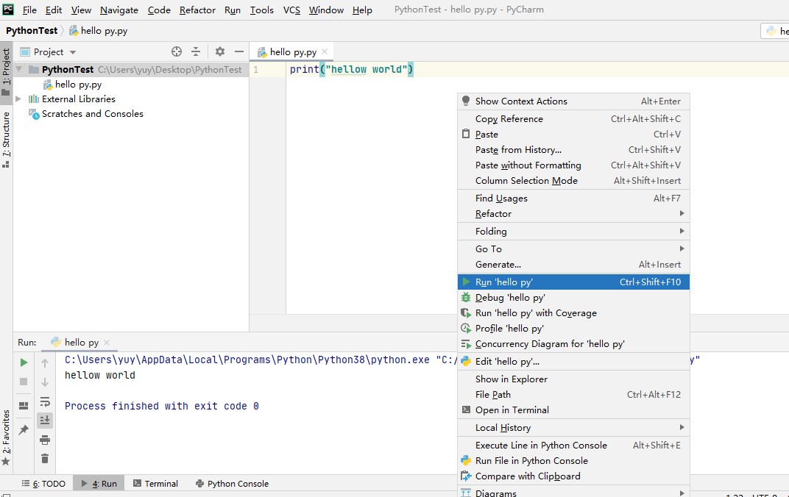The height and width of the screenshot is (497, 789).
Task: Open Concurrency Diagram for 'hello py'
Action: point(573,344)
